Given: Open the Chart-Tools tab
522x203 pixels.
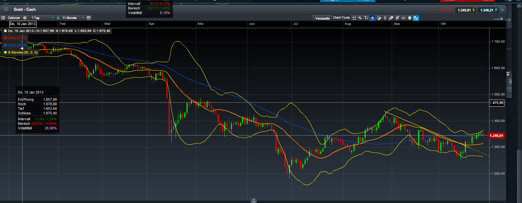Looking at the screenshot, I should [341, 18].
